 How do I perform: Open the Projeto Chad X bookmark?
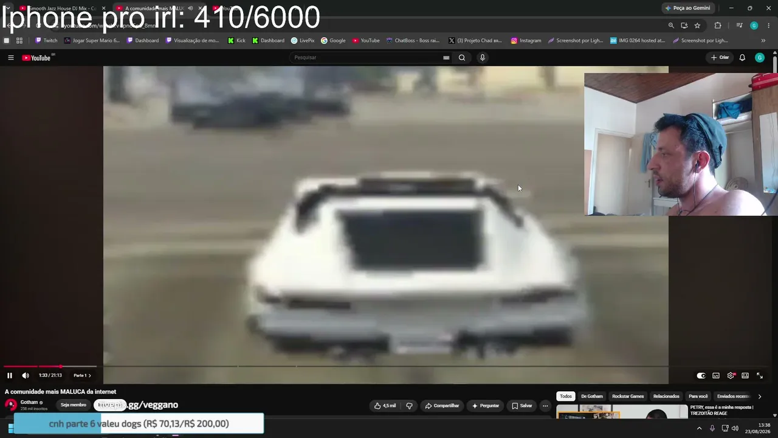tap(474, 41)
